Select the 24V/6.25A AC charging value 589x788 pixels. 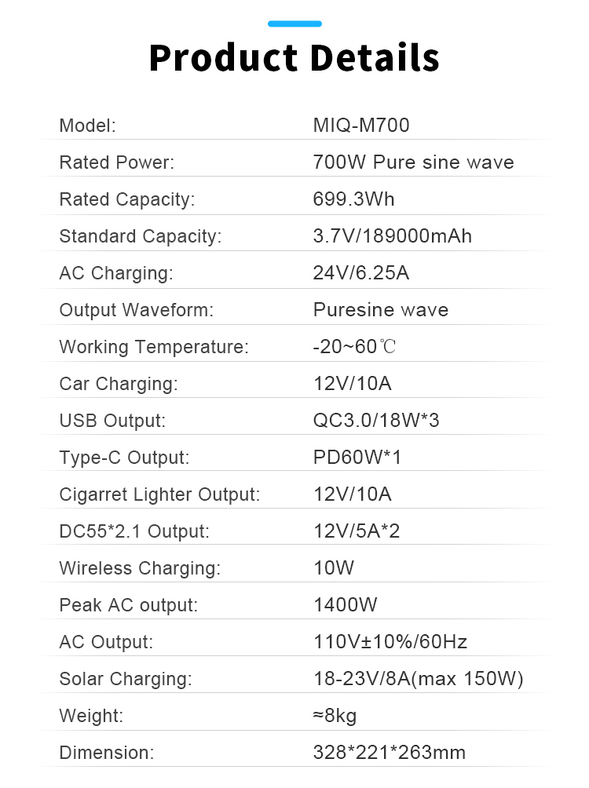tap(360, 273)
